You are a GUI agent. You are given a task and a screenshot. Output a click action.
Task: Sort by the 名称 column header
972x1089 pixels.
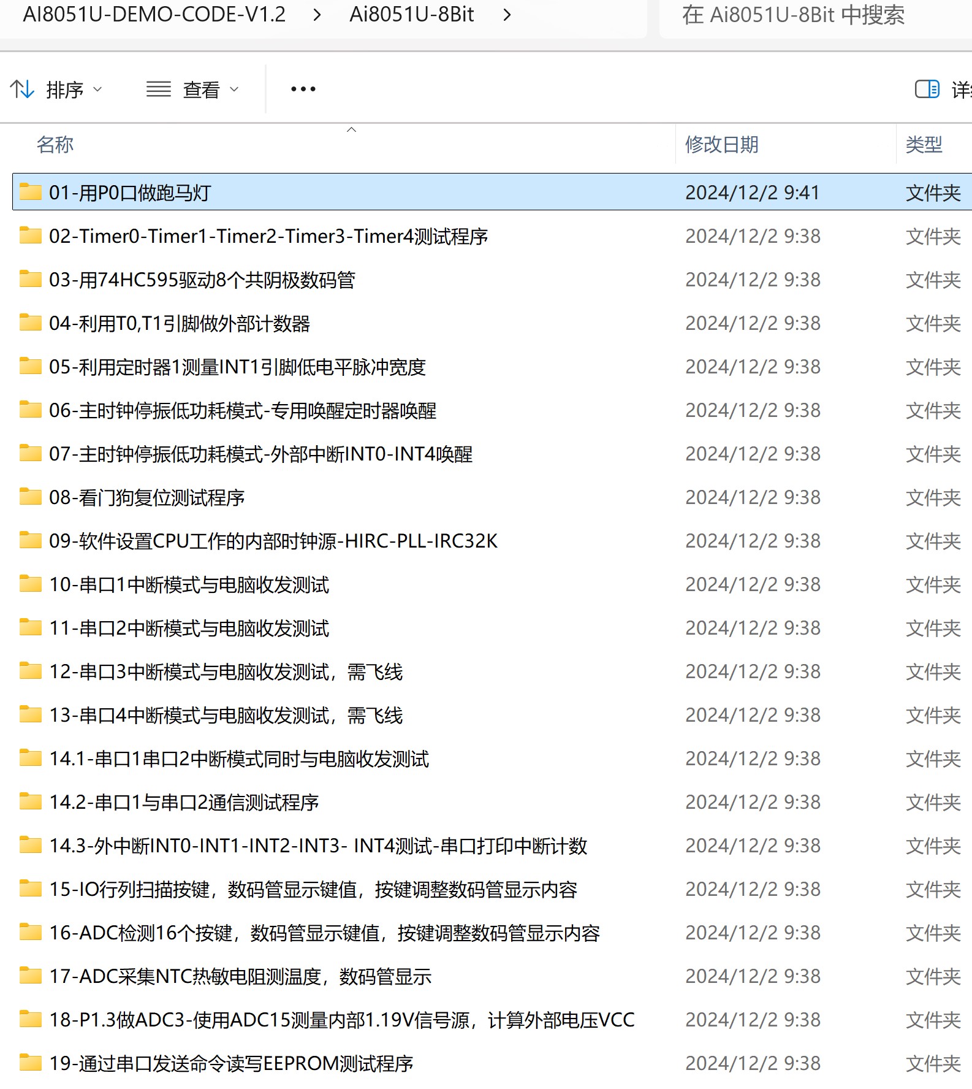pos(55,145)
